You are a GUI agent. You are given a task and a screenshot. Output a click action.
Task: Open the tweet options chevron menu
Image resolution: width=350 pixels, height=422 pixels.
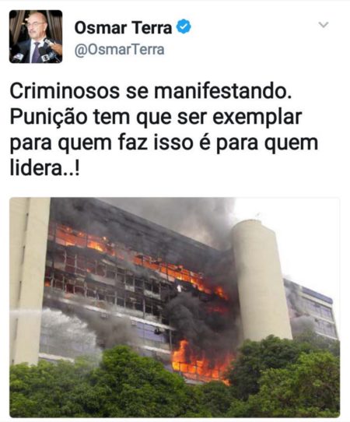(324, 25)
